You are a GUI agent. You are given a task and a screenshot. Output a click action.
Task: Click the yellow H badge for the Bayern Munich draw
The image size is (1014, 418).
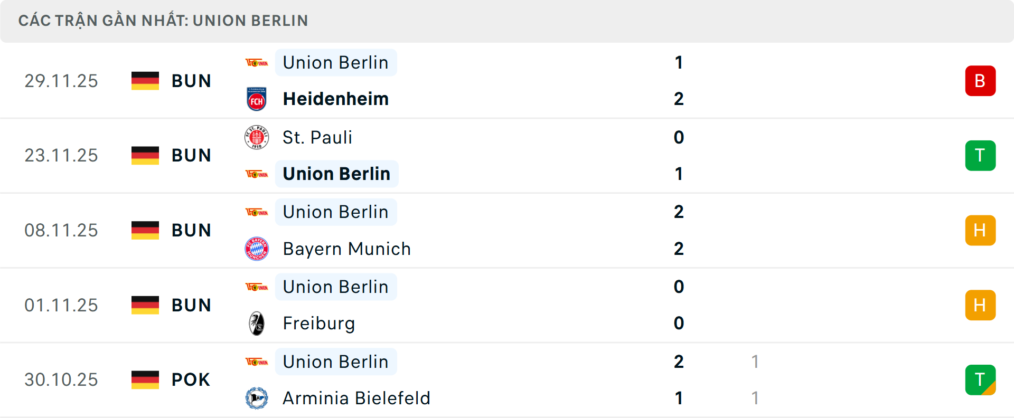(980, 230)
